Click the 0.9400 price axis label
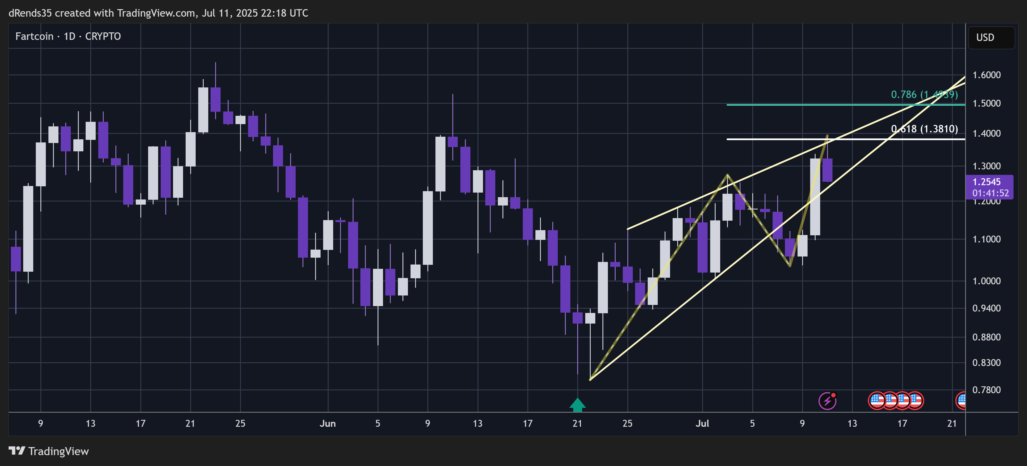The height and width of the screenshot is (466, 1027). point(987,308)
